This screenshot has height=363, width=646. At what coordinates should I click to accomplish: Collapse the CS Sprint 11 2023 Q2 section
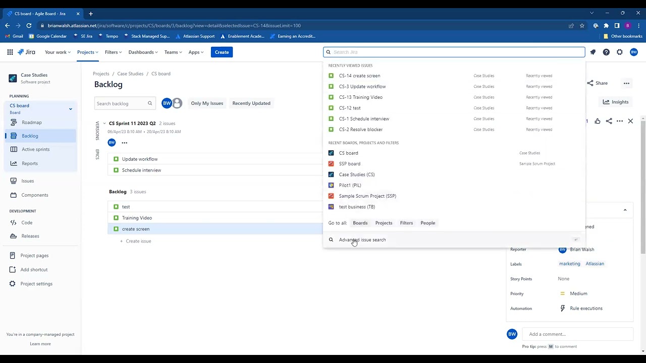(x=104, y=124)
